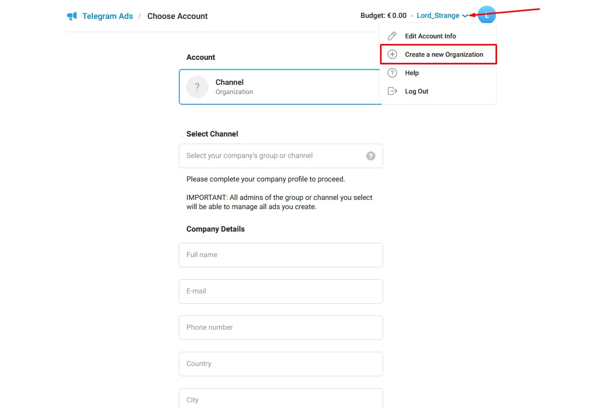Image resolution: width=613 pixels, height=409 pixels.
Task: Click the Log Out arrow icon
Action: (392, 91)
